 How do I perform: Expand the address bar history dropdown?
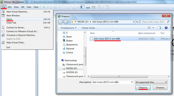[x=134, y=22]
